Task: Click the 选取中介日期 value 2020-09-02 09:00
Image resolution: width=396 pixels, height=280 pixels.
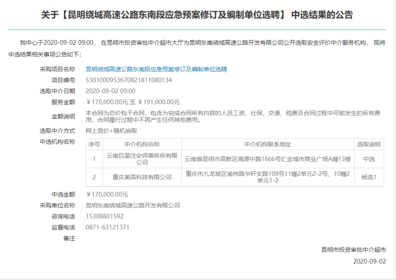Action: [x=111, y=90]
